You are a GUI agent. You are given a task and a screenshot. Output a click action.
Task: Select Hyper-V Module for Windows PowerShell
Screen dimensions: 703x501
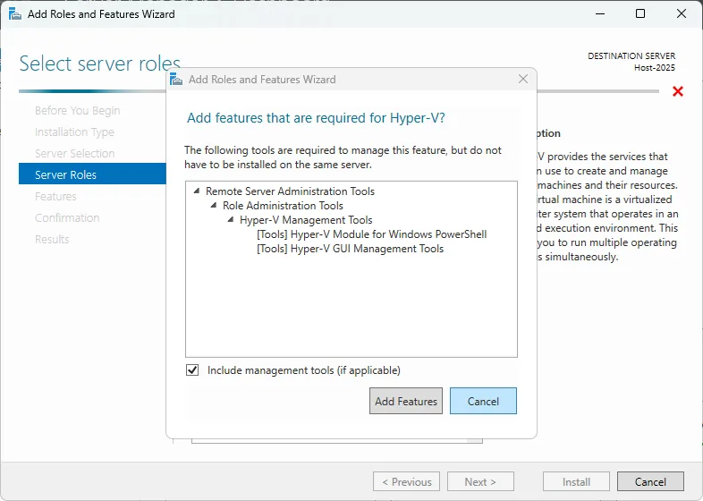click(372, 234)
